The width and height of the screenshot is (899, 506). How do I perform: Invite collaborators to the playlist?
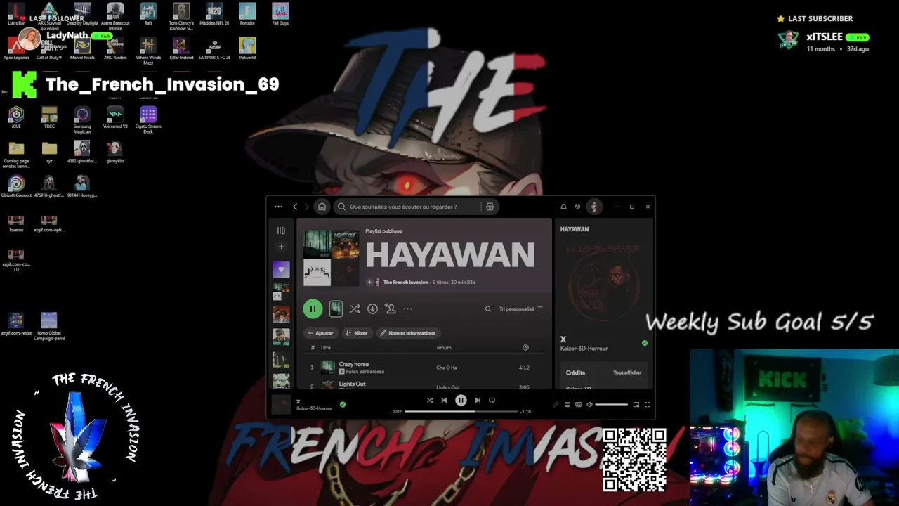[x=391, y=309]
